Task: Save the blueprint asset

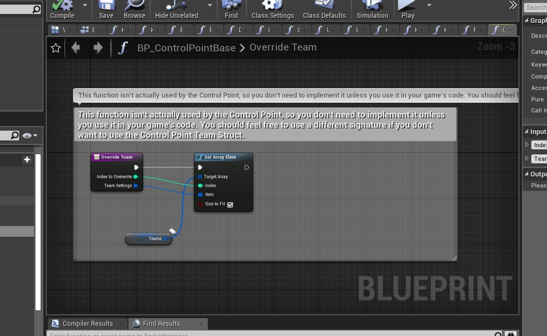Action: coord(106,10)
